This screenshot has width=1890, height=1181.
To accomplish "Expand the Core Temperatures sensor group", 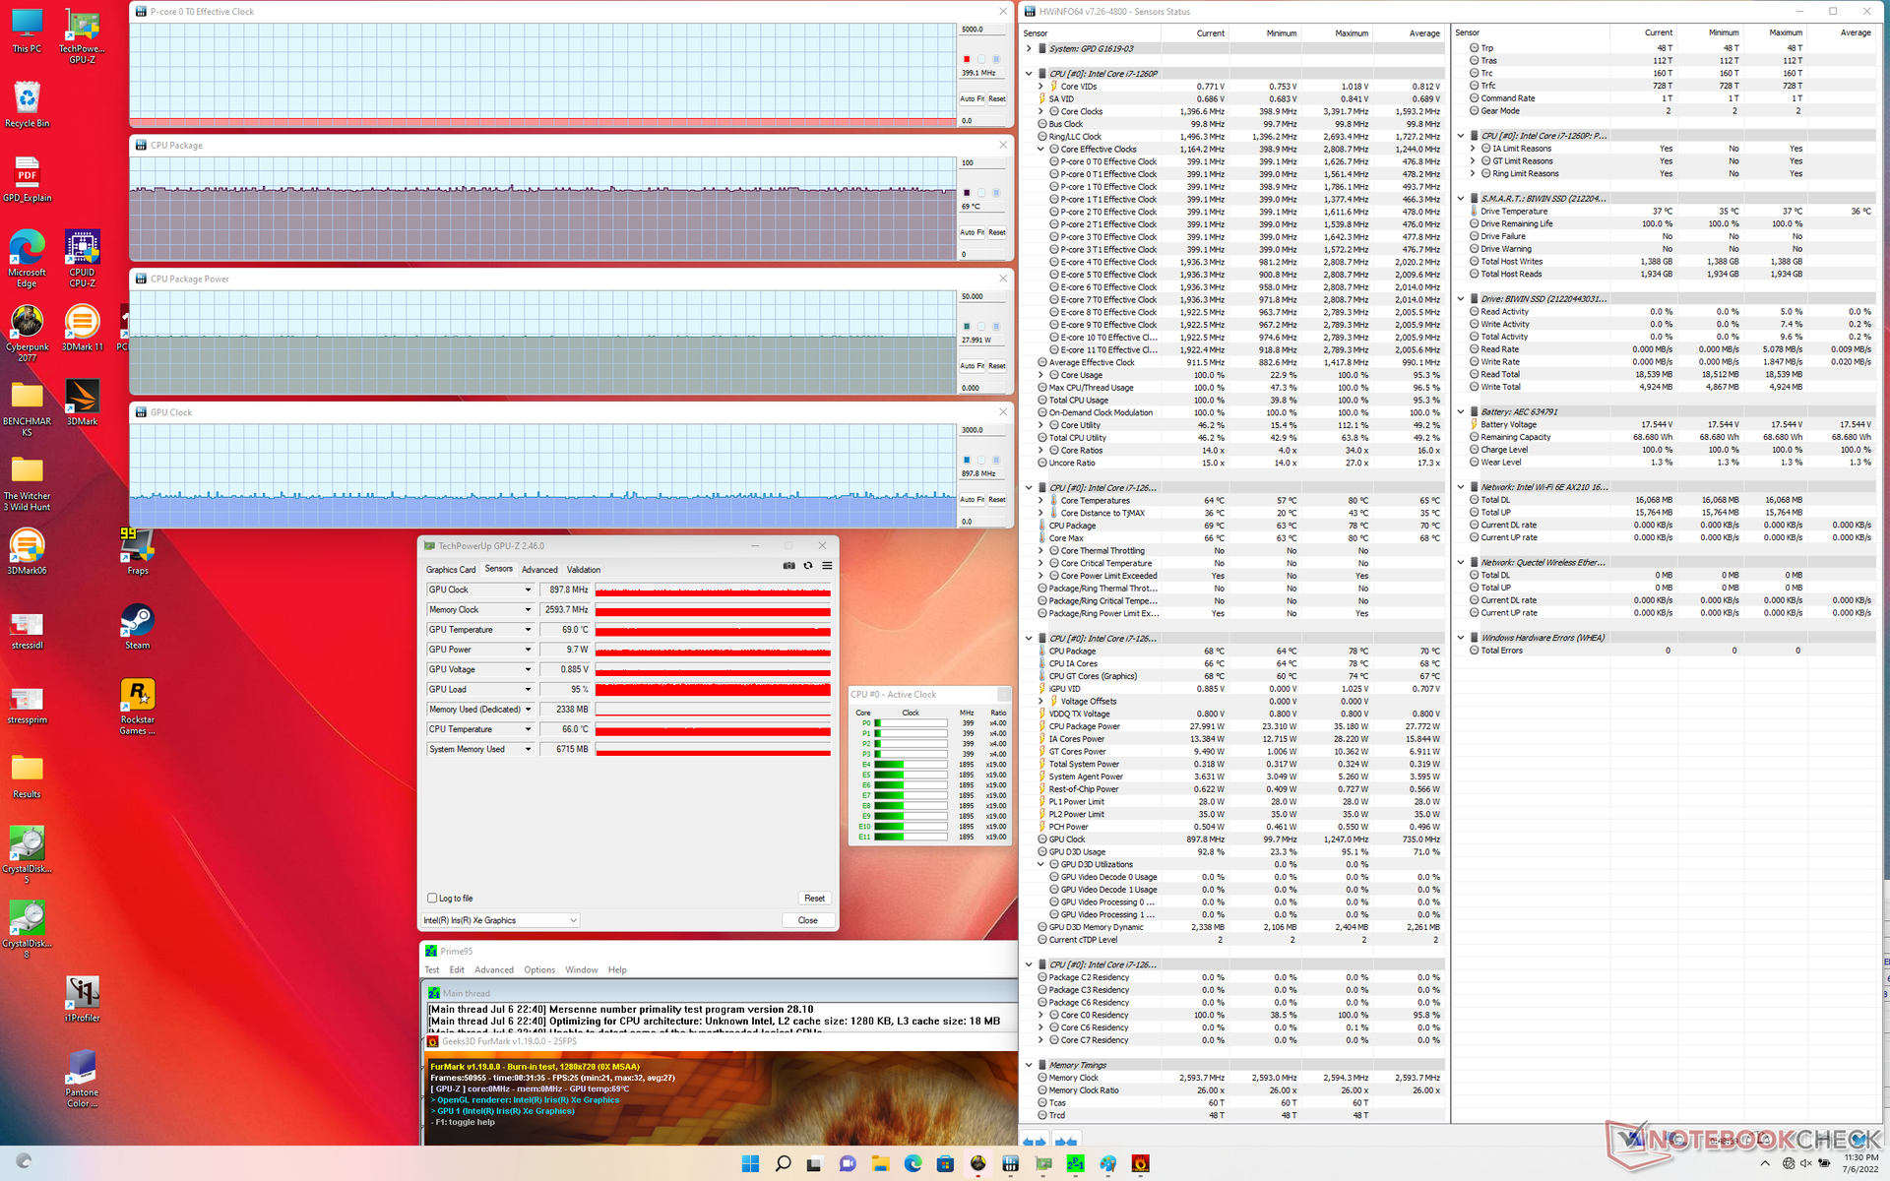I will click(1041, 501).
